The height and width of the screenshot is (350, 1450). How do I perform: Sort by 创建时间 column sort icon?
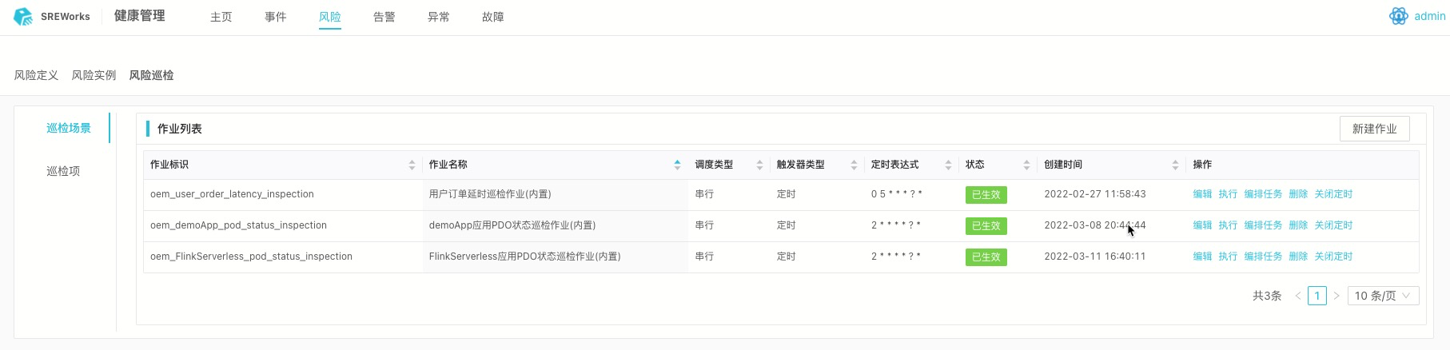(1175, 165)
